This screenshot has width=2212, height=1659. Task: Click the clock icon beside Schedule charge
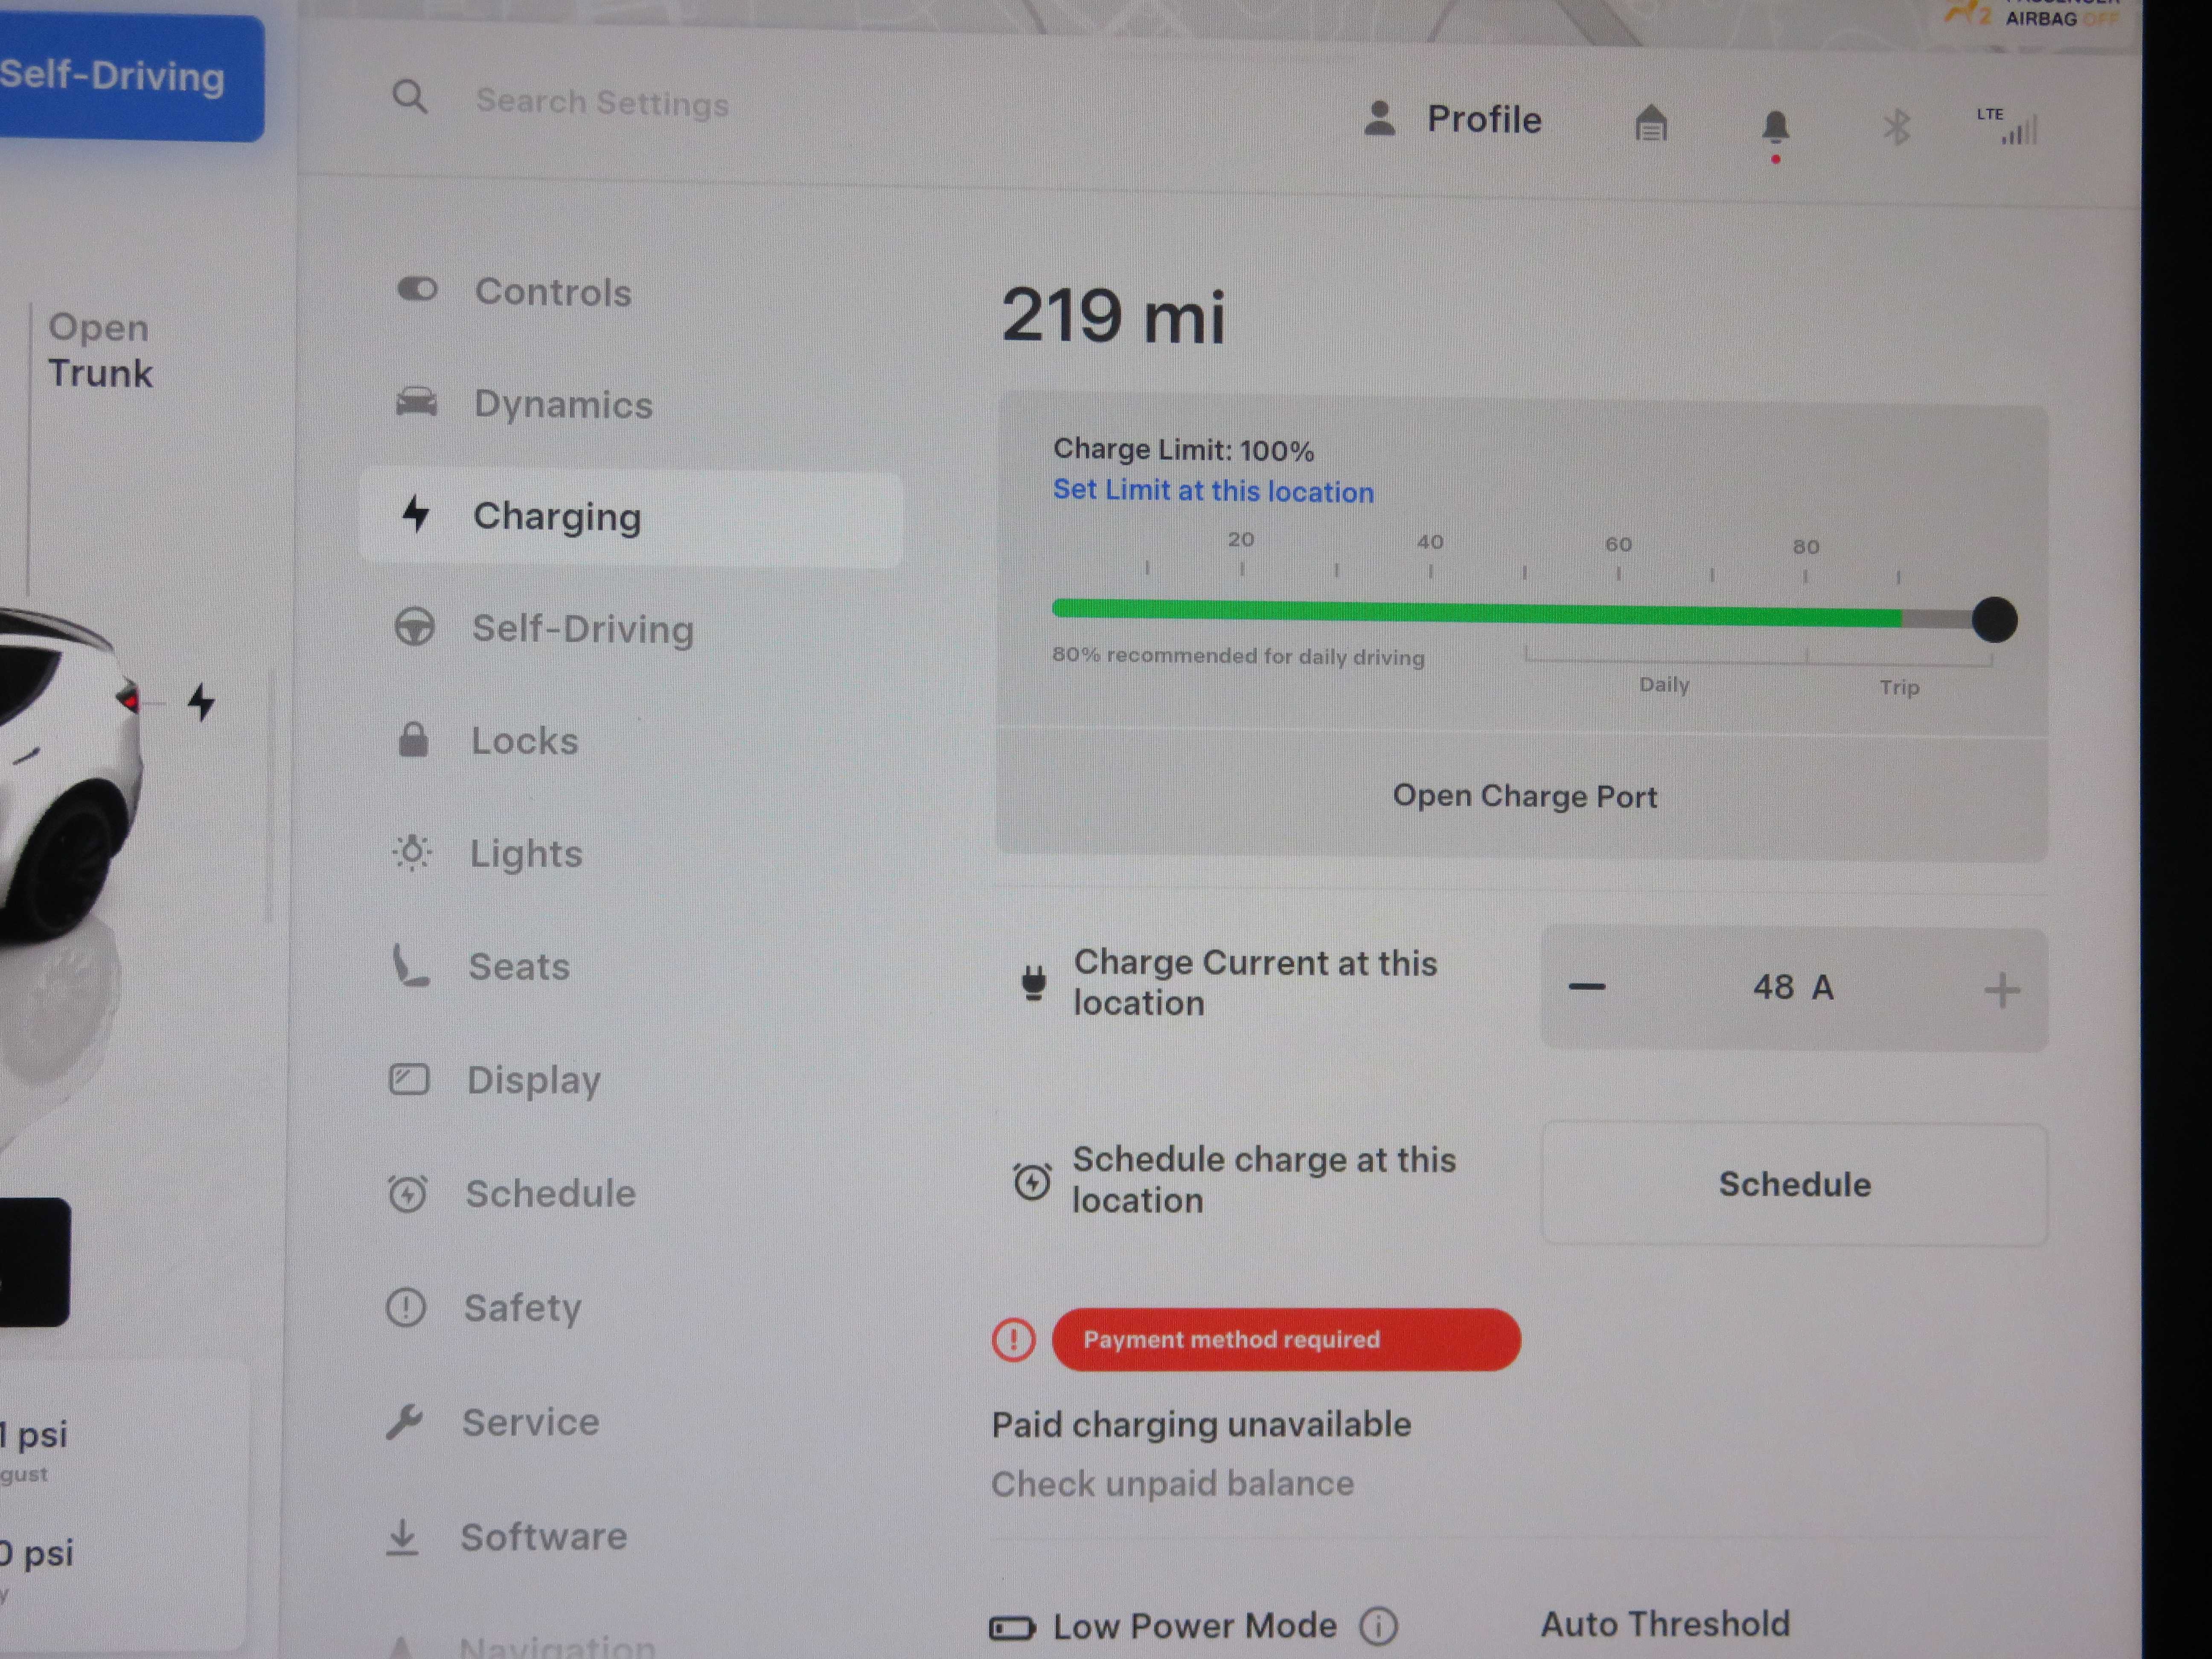[x=1032, y=1181]
